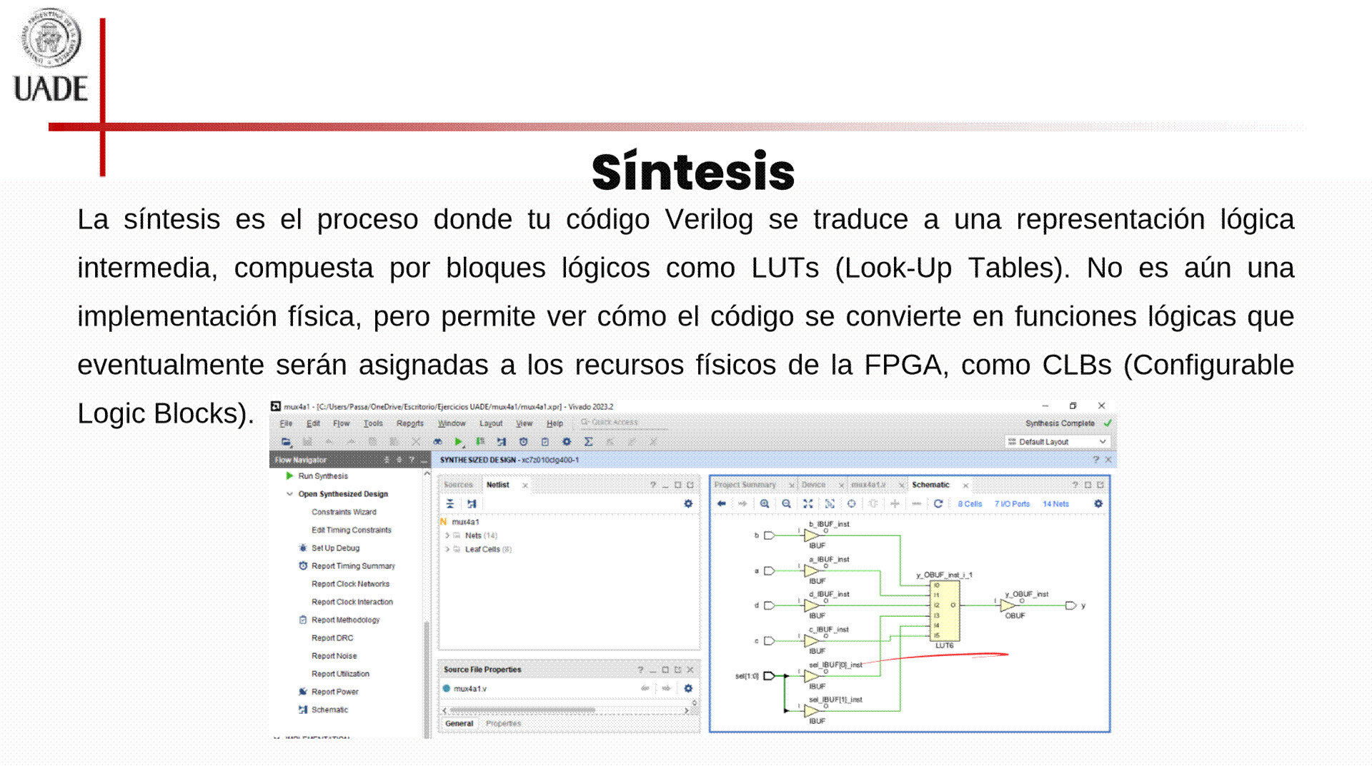
Task: Expand the Leaf Cells (8) node
Action: pos(447,550)
